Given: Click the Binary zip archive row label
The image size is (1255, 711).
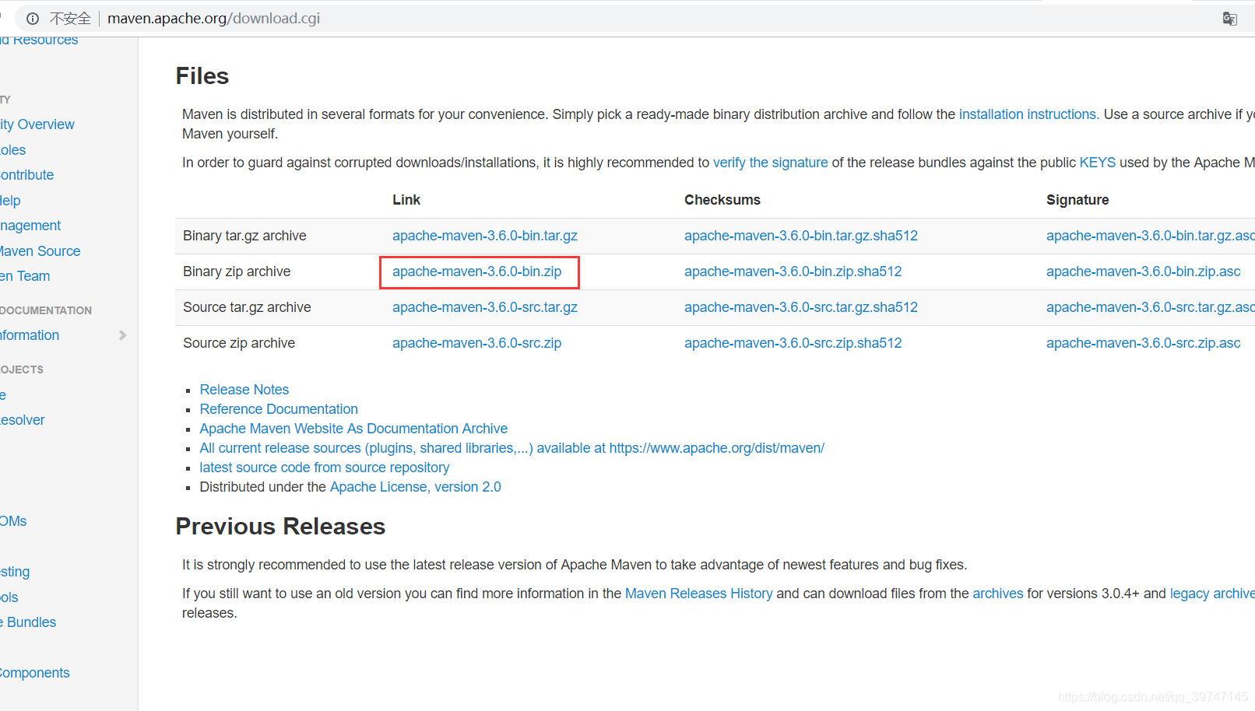Looking at the screenshot, I should tap(237, 271).
